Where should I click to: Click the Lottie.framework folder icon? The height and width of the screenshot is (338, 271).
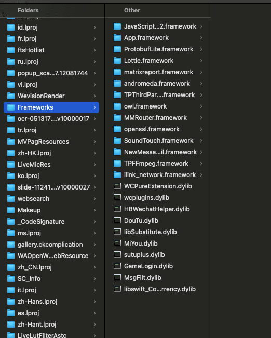[117, 61]
